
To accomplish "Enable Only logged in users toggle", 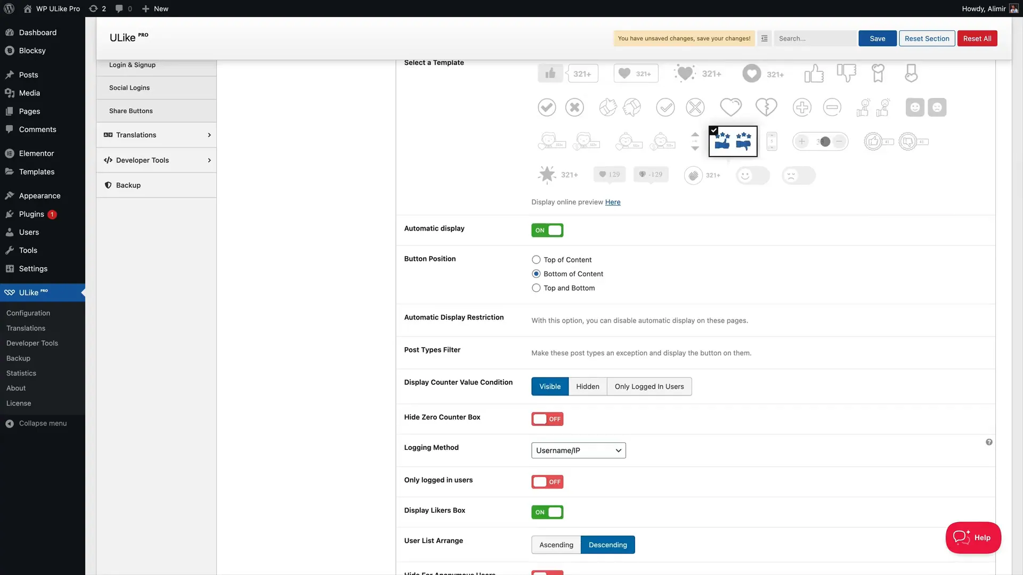I will 547,482.
